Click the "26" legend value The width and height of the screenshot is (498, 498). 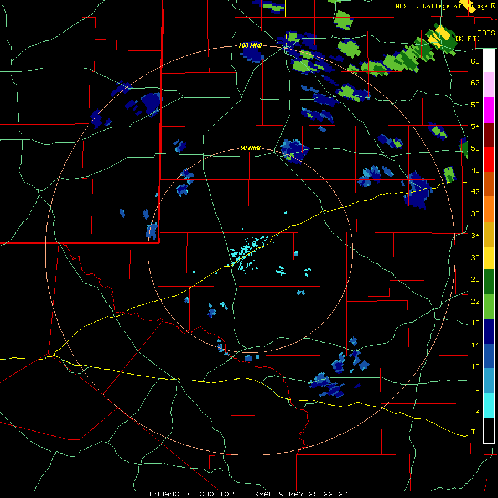[475, 279]
